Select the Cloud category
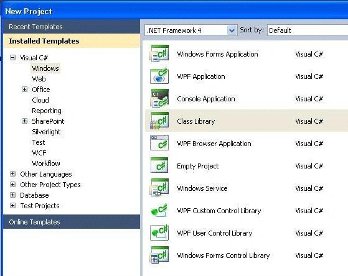This screenshot has width=348, height=276. tap(40, 100)
